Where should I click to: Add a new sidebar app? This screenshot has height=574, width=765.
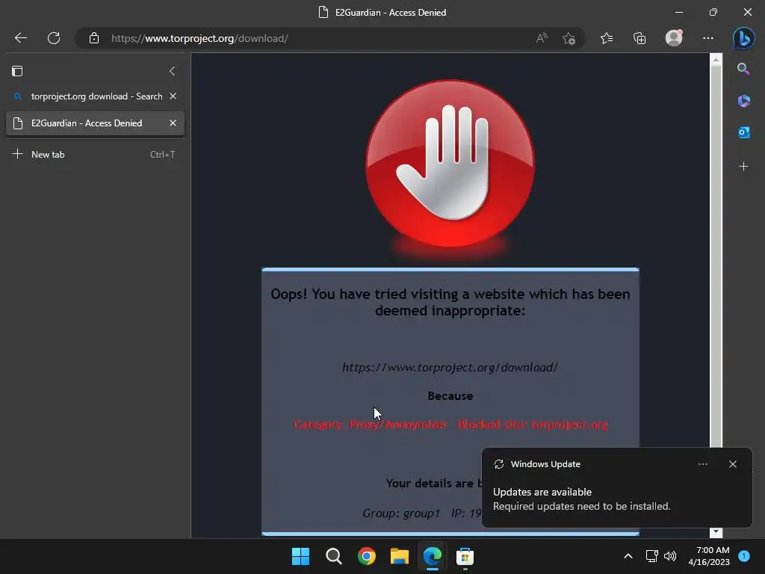(743, 167)
